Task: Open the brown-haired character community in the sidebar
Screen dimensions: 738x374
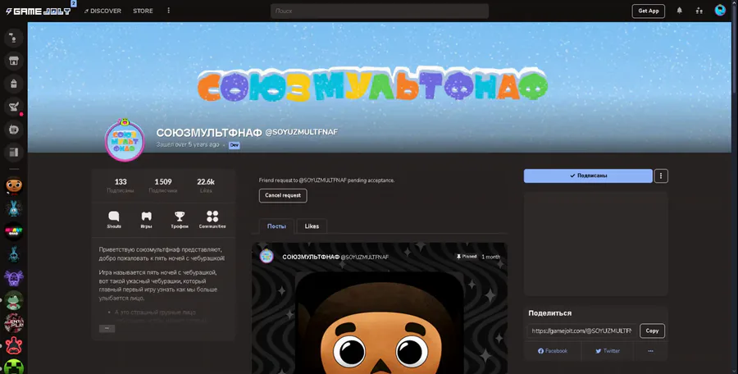Action: pos(14,185)
